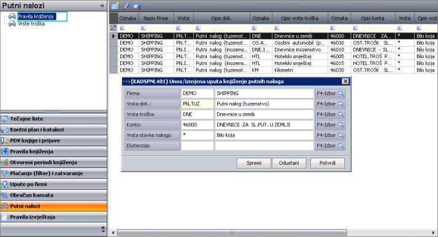The image size is (438, 237).
Task: Click F4-Izbor button for Firma
Action: pos(330,94)
